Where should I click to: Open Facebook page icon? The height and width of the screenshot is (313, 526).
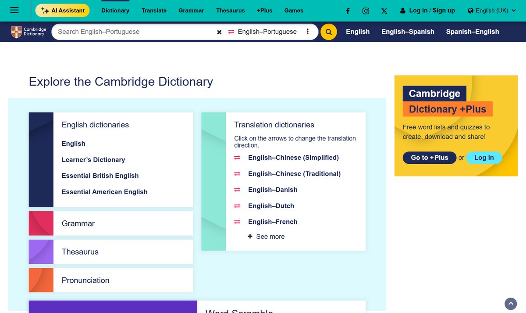348,11
